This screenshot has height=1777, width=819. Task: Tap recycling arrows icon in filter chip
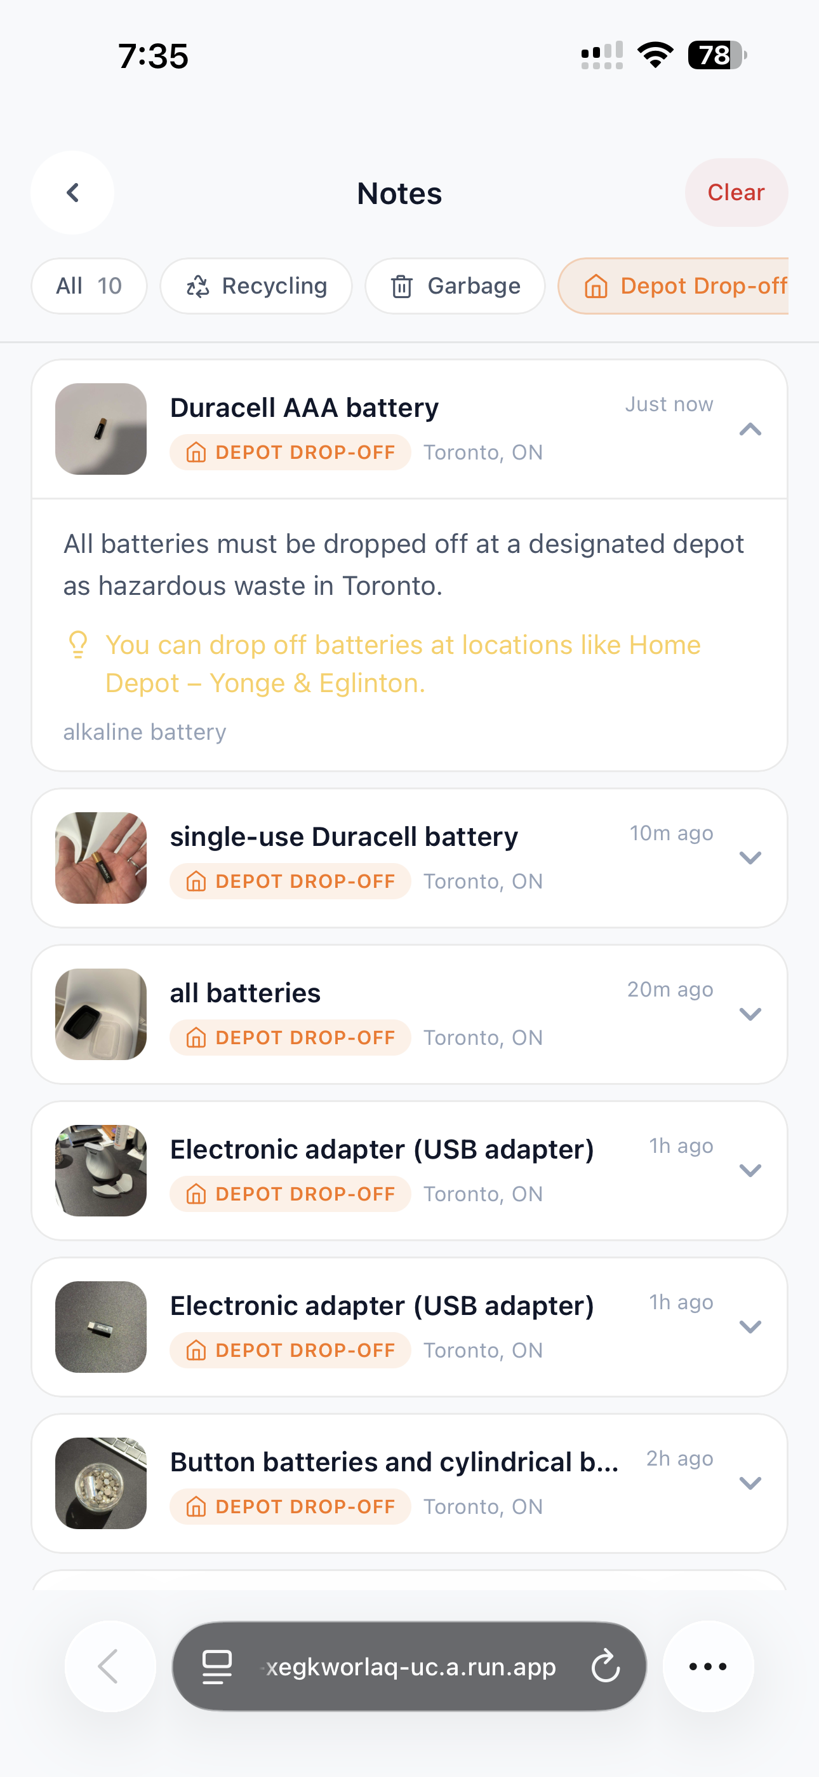(x=198, y=286)
